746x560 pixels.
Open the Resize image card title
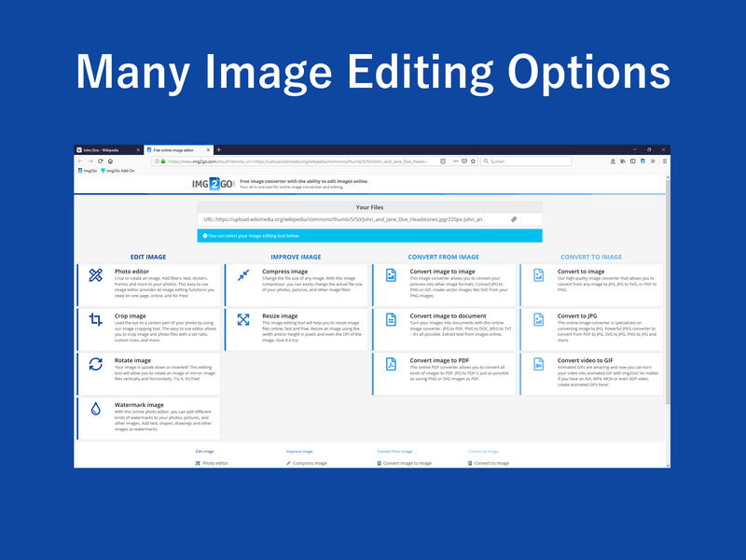(x=280, y=316)
